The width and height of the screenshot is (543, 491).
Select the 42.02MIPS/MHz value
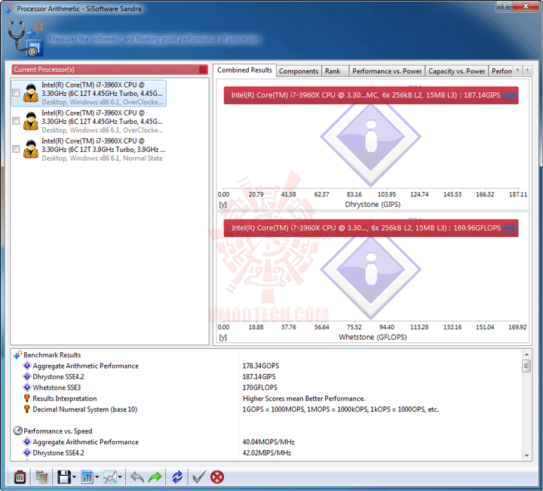pyautogui.click(x=267, y=452)
